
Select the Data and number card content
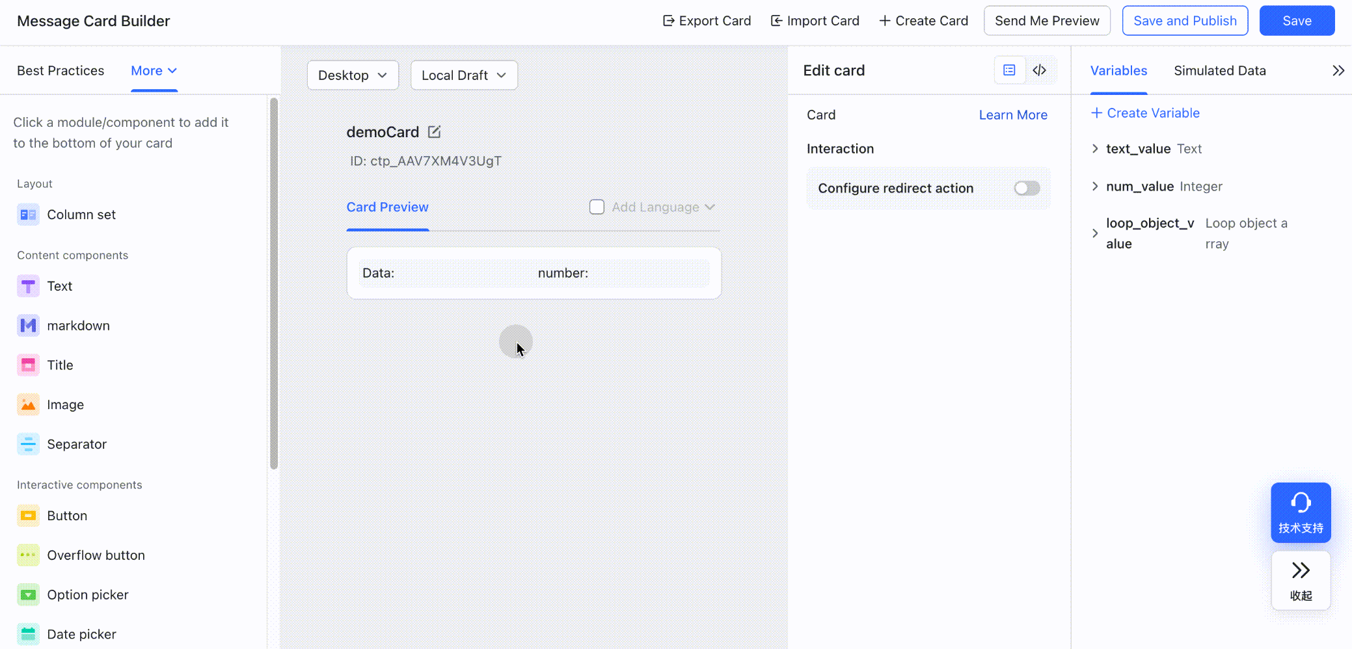point(534,273)
